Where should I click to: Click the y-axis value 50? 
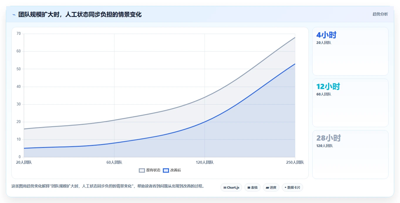(x=18, y=69)
